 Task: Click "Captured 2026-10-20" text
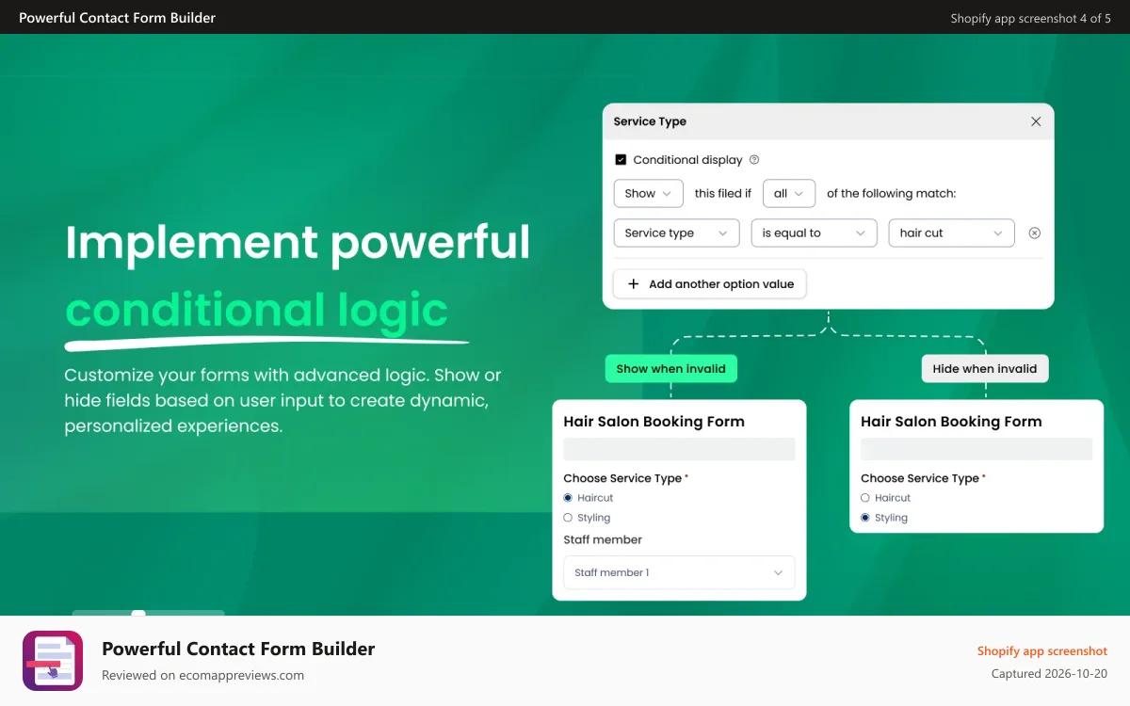pos(1050,674)
